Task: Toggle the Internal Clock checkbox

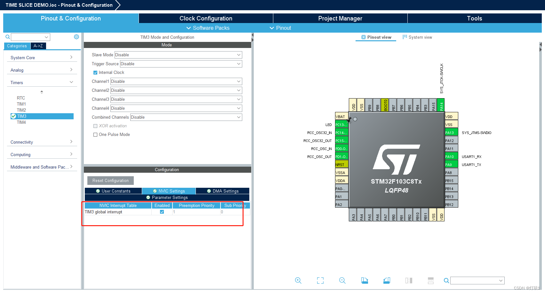Action: [95, 73]
